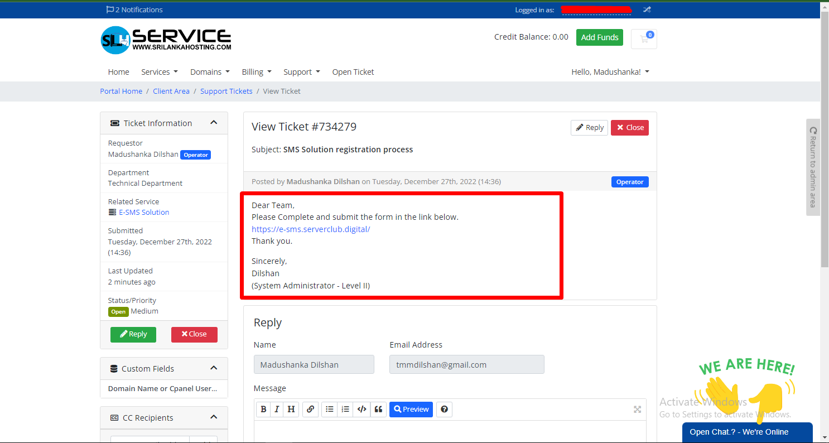The width and height of the screenshot is (829, 443).
Task: Expand the Hello, Madushanka! account menu
Action: click(610, 72)
